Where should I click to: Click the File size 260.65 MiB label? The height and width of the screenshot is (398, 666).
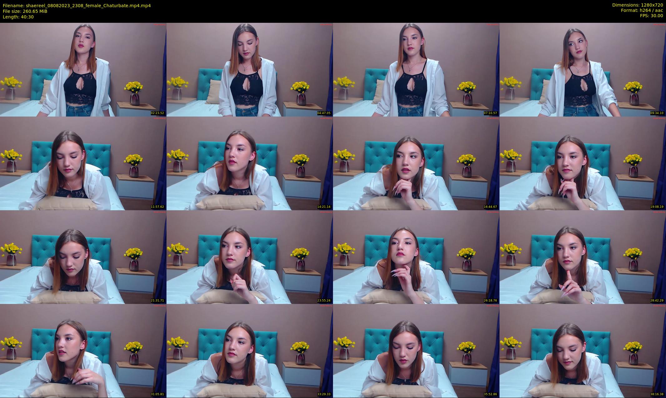point(25,11)
